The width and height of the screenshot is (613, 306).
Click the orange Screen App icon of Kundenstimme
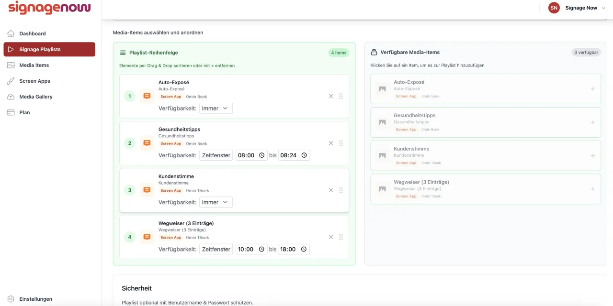(147, 190)
